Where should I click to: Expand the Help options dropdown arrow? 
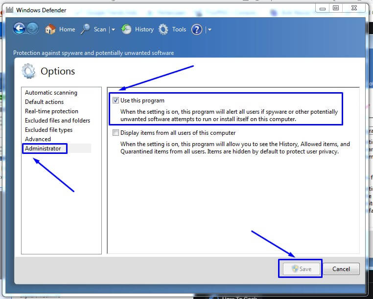pyautogui.click(x=210, y=29)
